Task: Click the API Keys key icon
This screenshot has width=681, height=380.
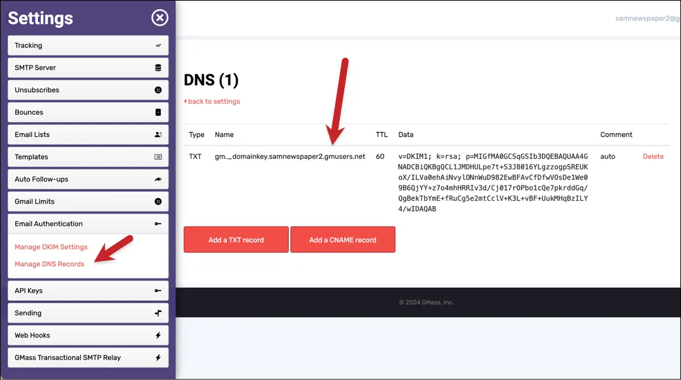Action: (x=158, y=290)
